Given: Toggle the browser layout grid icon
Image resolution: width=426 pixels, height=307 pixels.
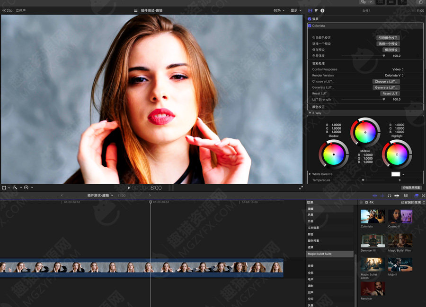Looking at the screenshot, I should tap(380, 2).
